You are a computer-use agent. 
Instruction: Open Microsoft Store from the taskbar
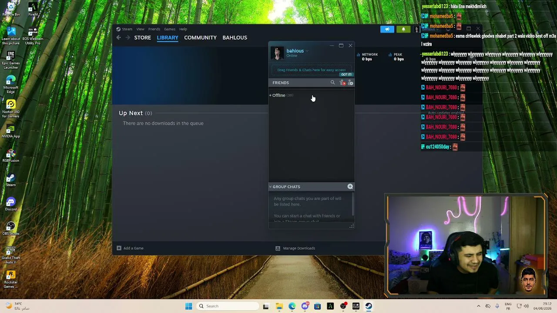317,306
